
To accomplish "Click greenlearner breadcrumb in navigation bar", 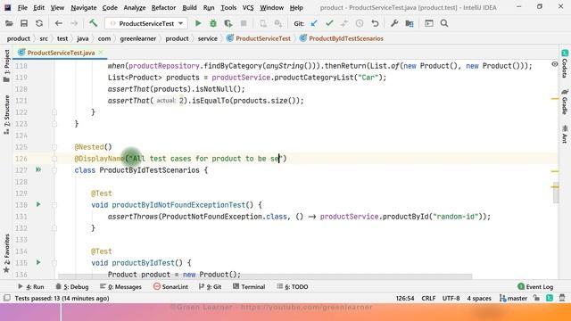I will 137,38.
